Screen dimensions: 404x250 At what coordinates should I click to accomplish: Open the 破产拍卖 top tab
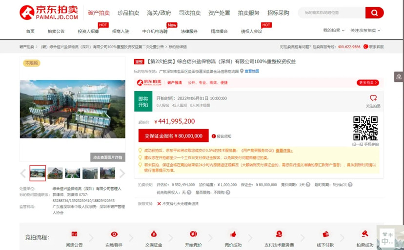coord(99,13)
